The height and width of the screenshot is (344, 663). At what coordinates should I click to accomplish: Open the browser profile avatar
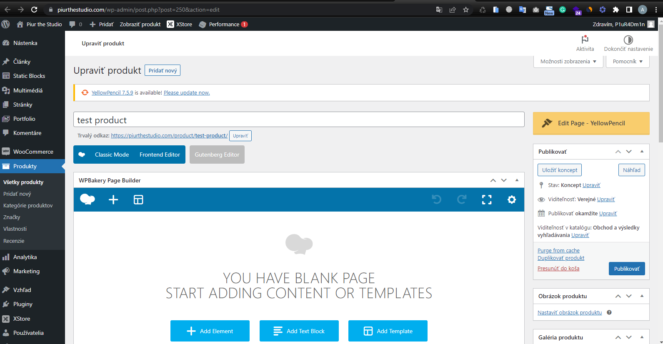(x=643, y=10)
